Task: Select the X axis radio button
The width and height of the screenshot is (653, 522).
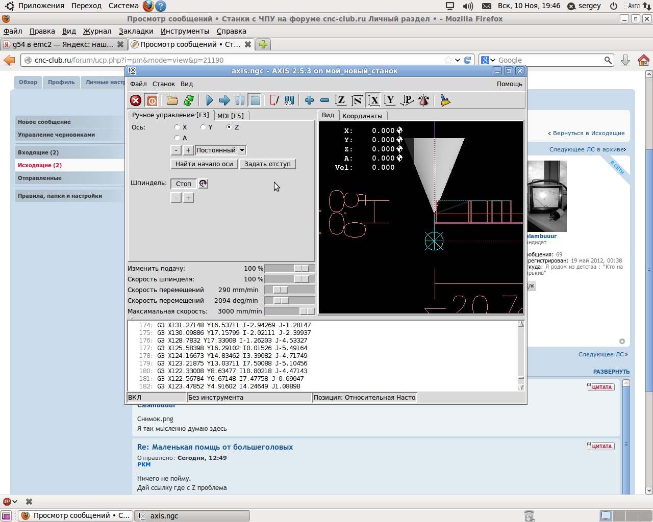Action: (x=177, y=127)
